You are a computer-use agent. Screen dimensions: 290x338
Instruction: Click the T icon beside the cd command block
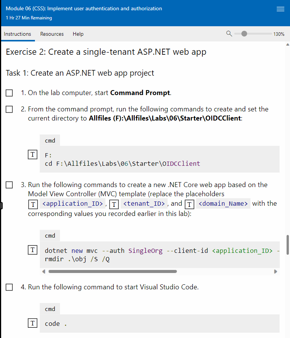pyautogui.click(x=33, y=154)
